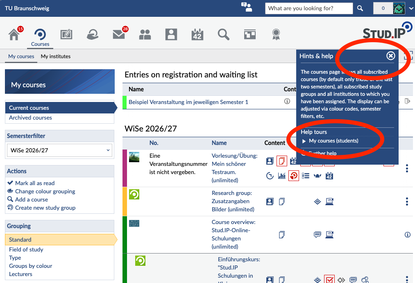Close the Hints & help panel
Screen dimensions: 415x283
coord(391,56)
